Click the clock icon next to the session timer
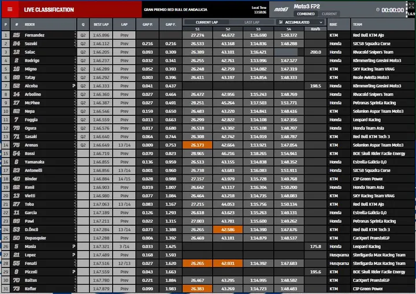The image size is (416, 294). click(x=378, y=10)
